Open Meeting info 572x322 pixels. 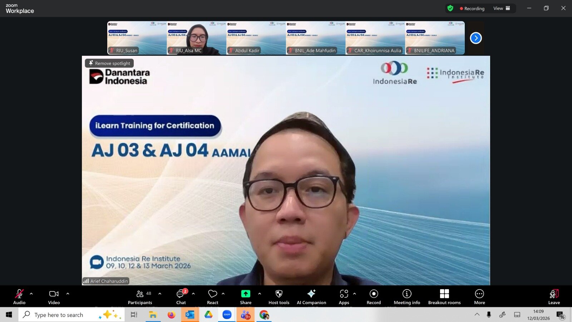(407, 297)
